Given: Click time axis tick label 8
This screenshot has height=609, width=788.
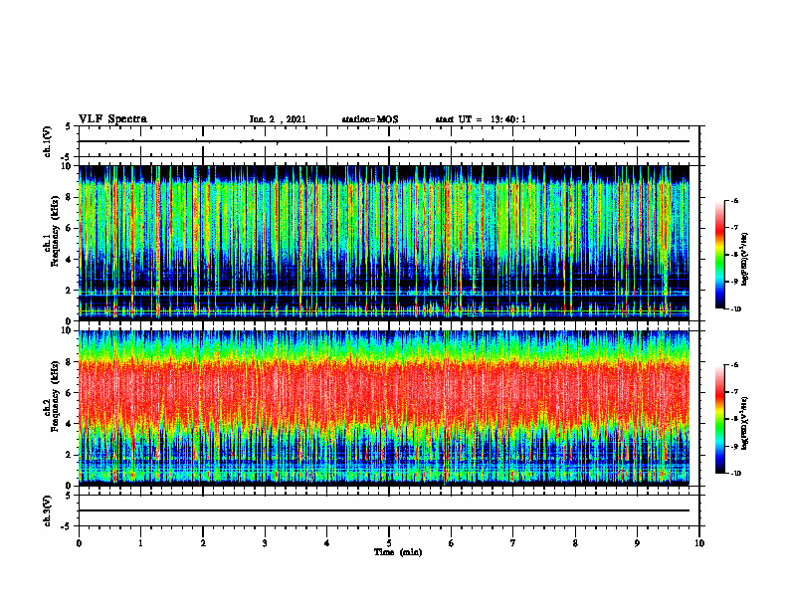Looking at the screenshot, I should 575,543.
